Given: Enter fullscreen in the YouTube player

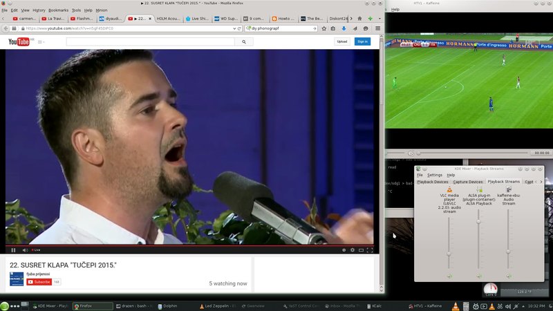Looking at the screenshot, I should (371, 250).
